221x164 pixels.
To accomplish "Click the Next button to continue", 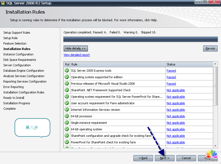I will pyautogui.click(x=165, y=158).
